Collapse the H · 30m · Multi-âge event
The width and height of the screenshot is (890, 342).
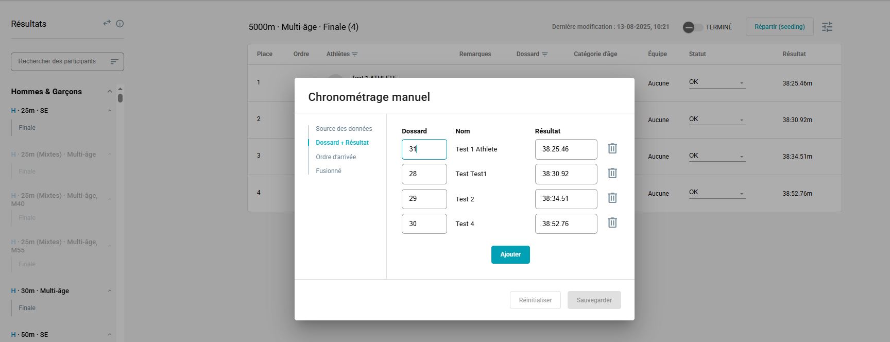pos(109,291)
